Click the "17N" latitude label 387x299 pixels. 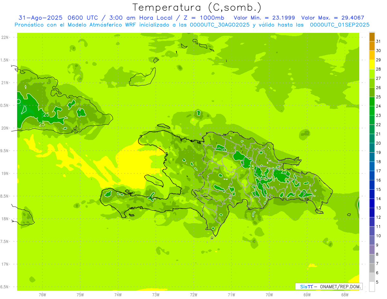[5, 264]
